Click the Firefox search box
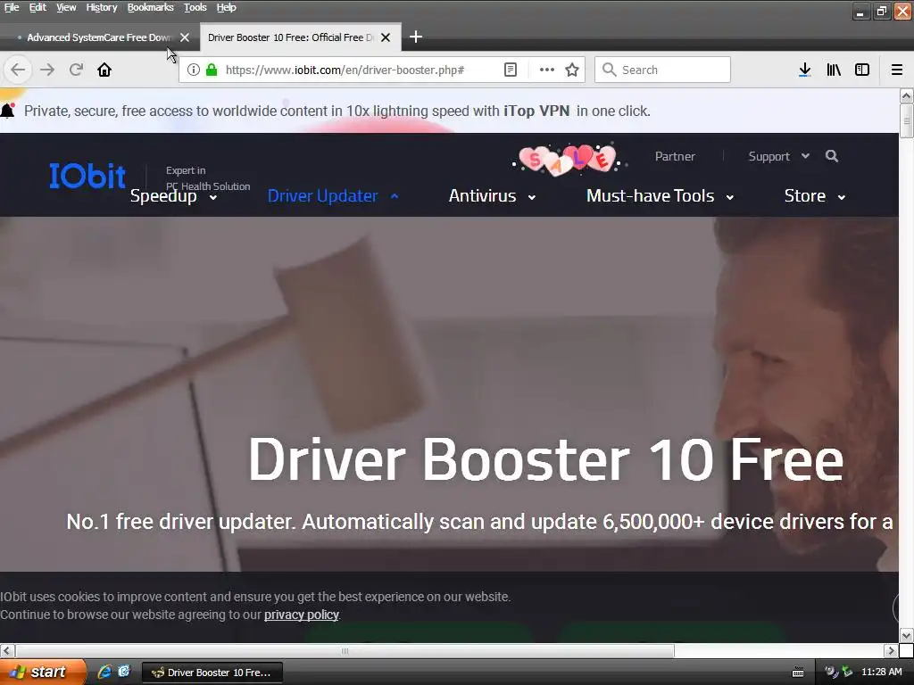The image size is (914, 685). [662, 70]
